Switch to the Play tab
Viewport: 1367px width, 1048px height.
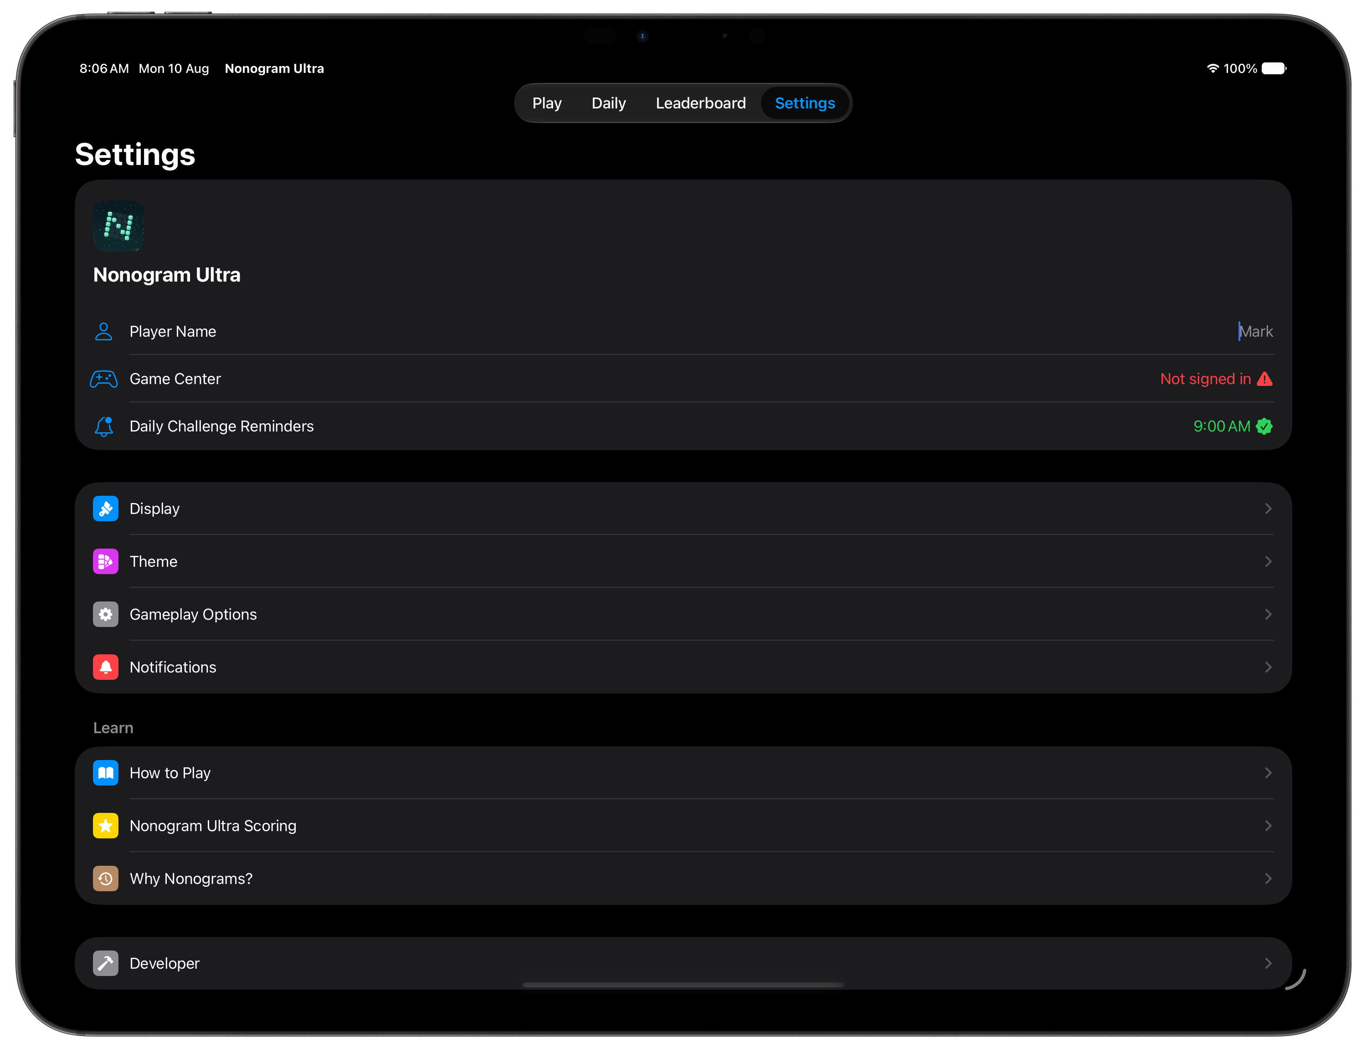pos(546,103)
